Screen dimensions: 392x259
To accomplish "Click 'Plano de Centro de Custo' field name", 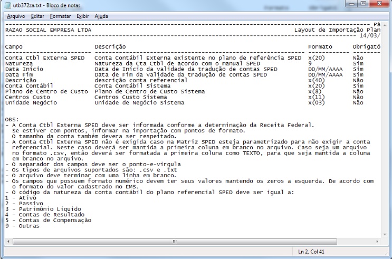I will pyautogui.click(x=46, y=91).
